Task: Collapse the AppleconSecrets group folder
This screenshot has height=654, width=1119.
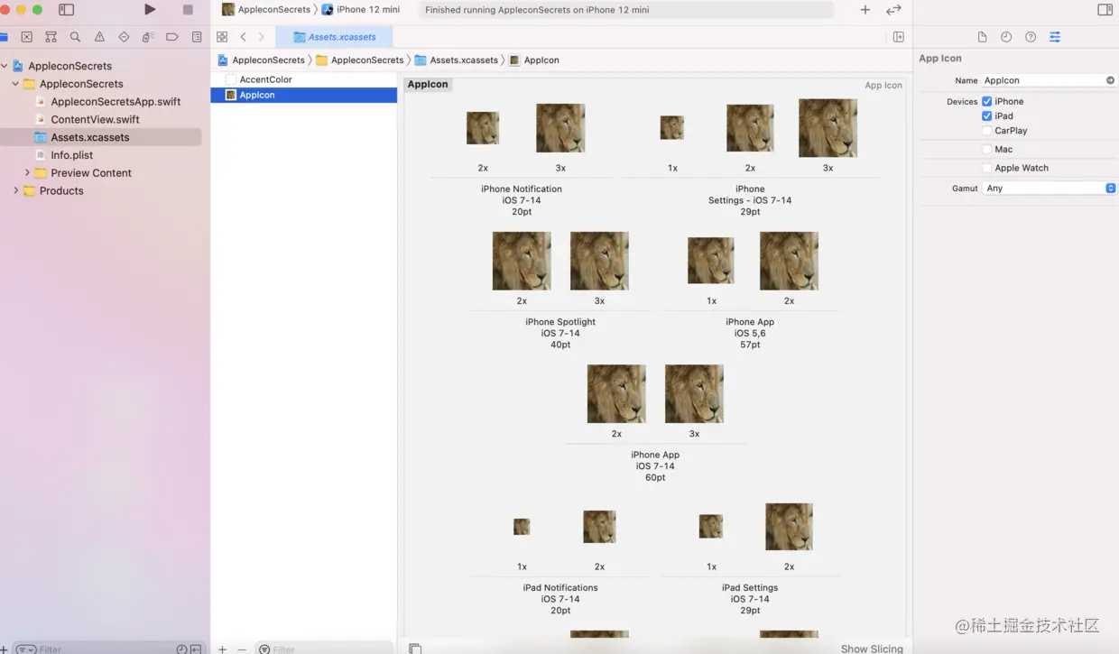Action: tap(15, 84)
